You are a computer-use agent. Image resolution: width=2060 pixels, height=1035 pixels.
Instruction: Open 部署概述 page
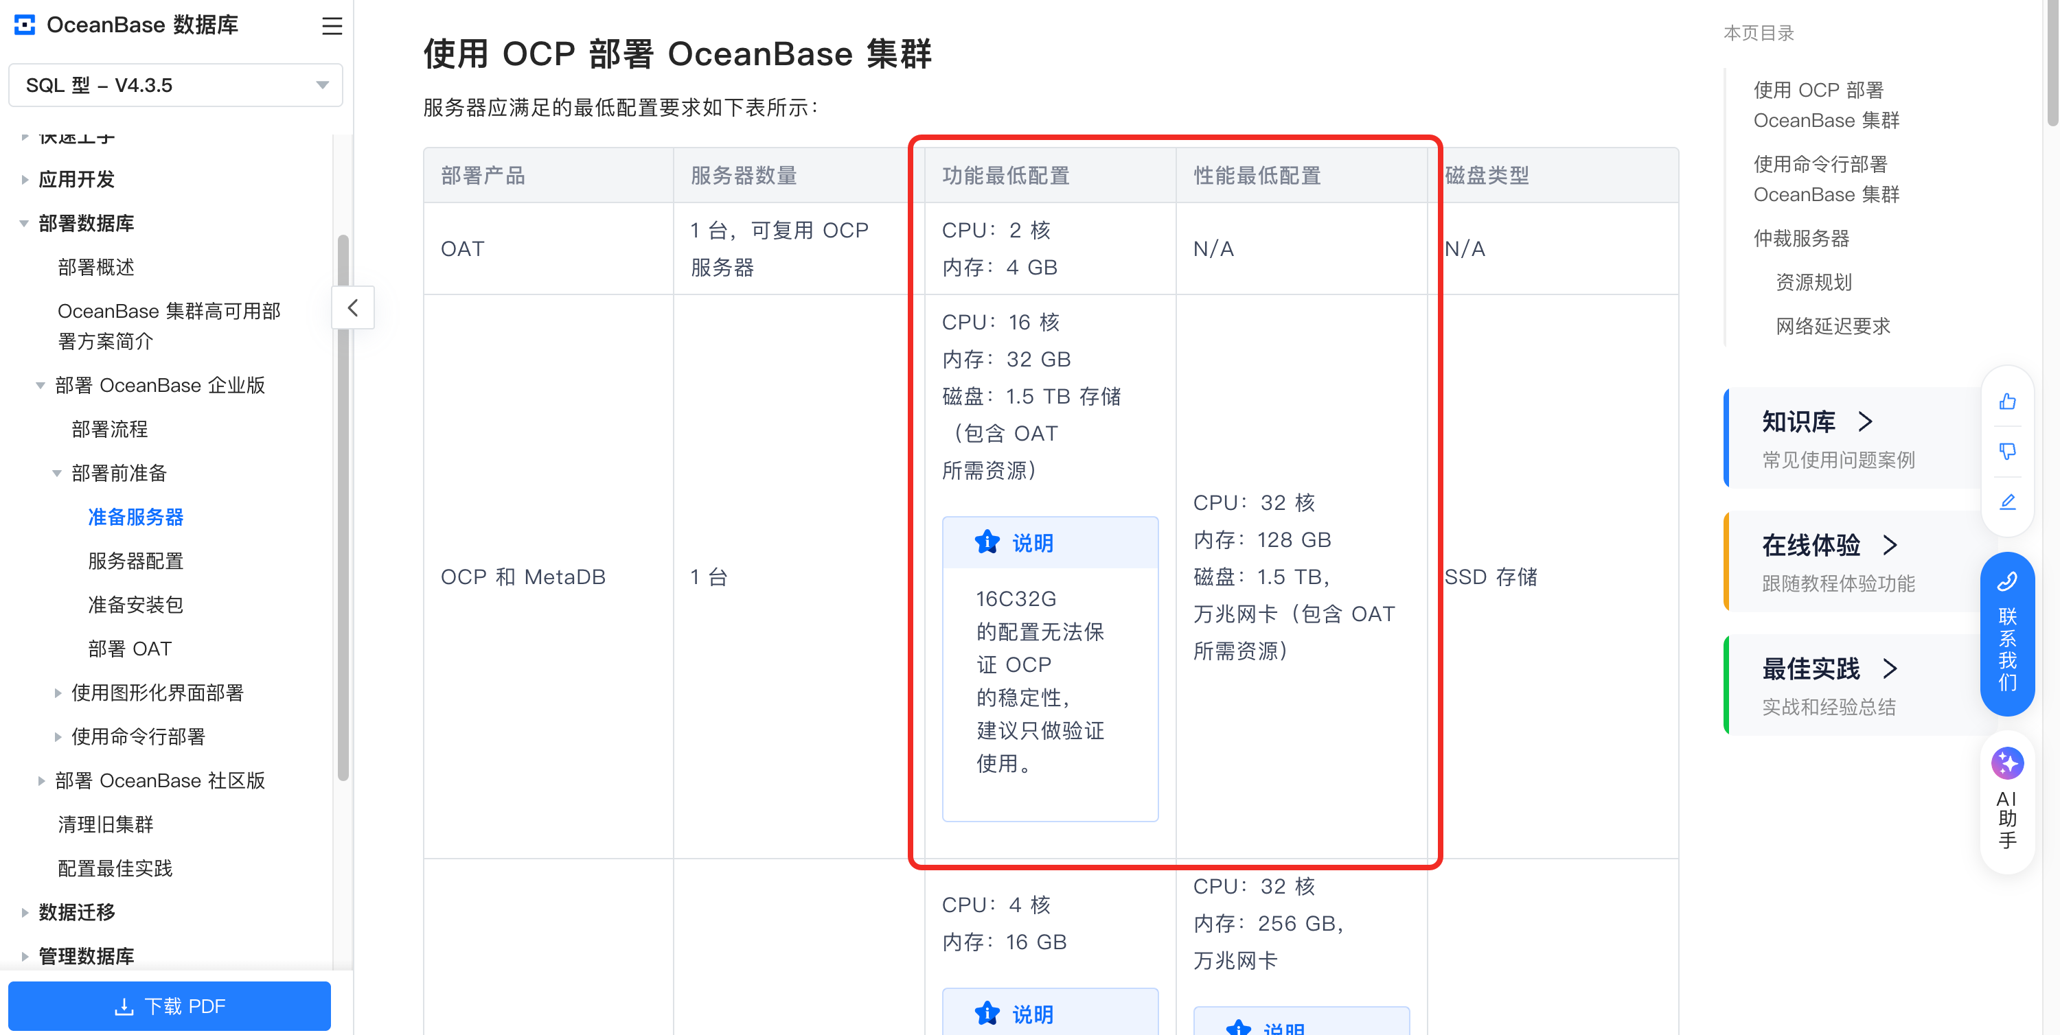coord(96,267)
